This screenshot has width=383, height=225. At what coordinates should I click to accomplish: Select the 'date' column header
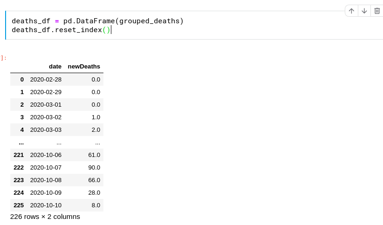tap(55, 67)
